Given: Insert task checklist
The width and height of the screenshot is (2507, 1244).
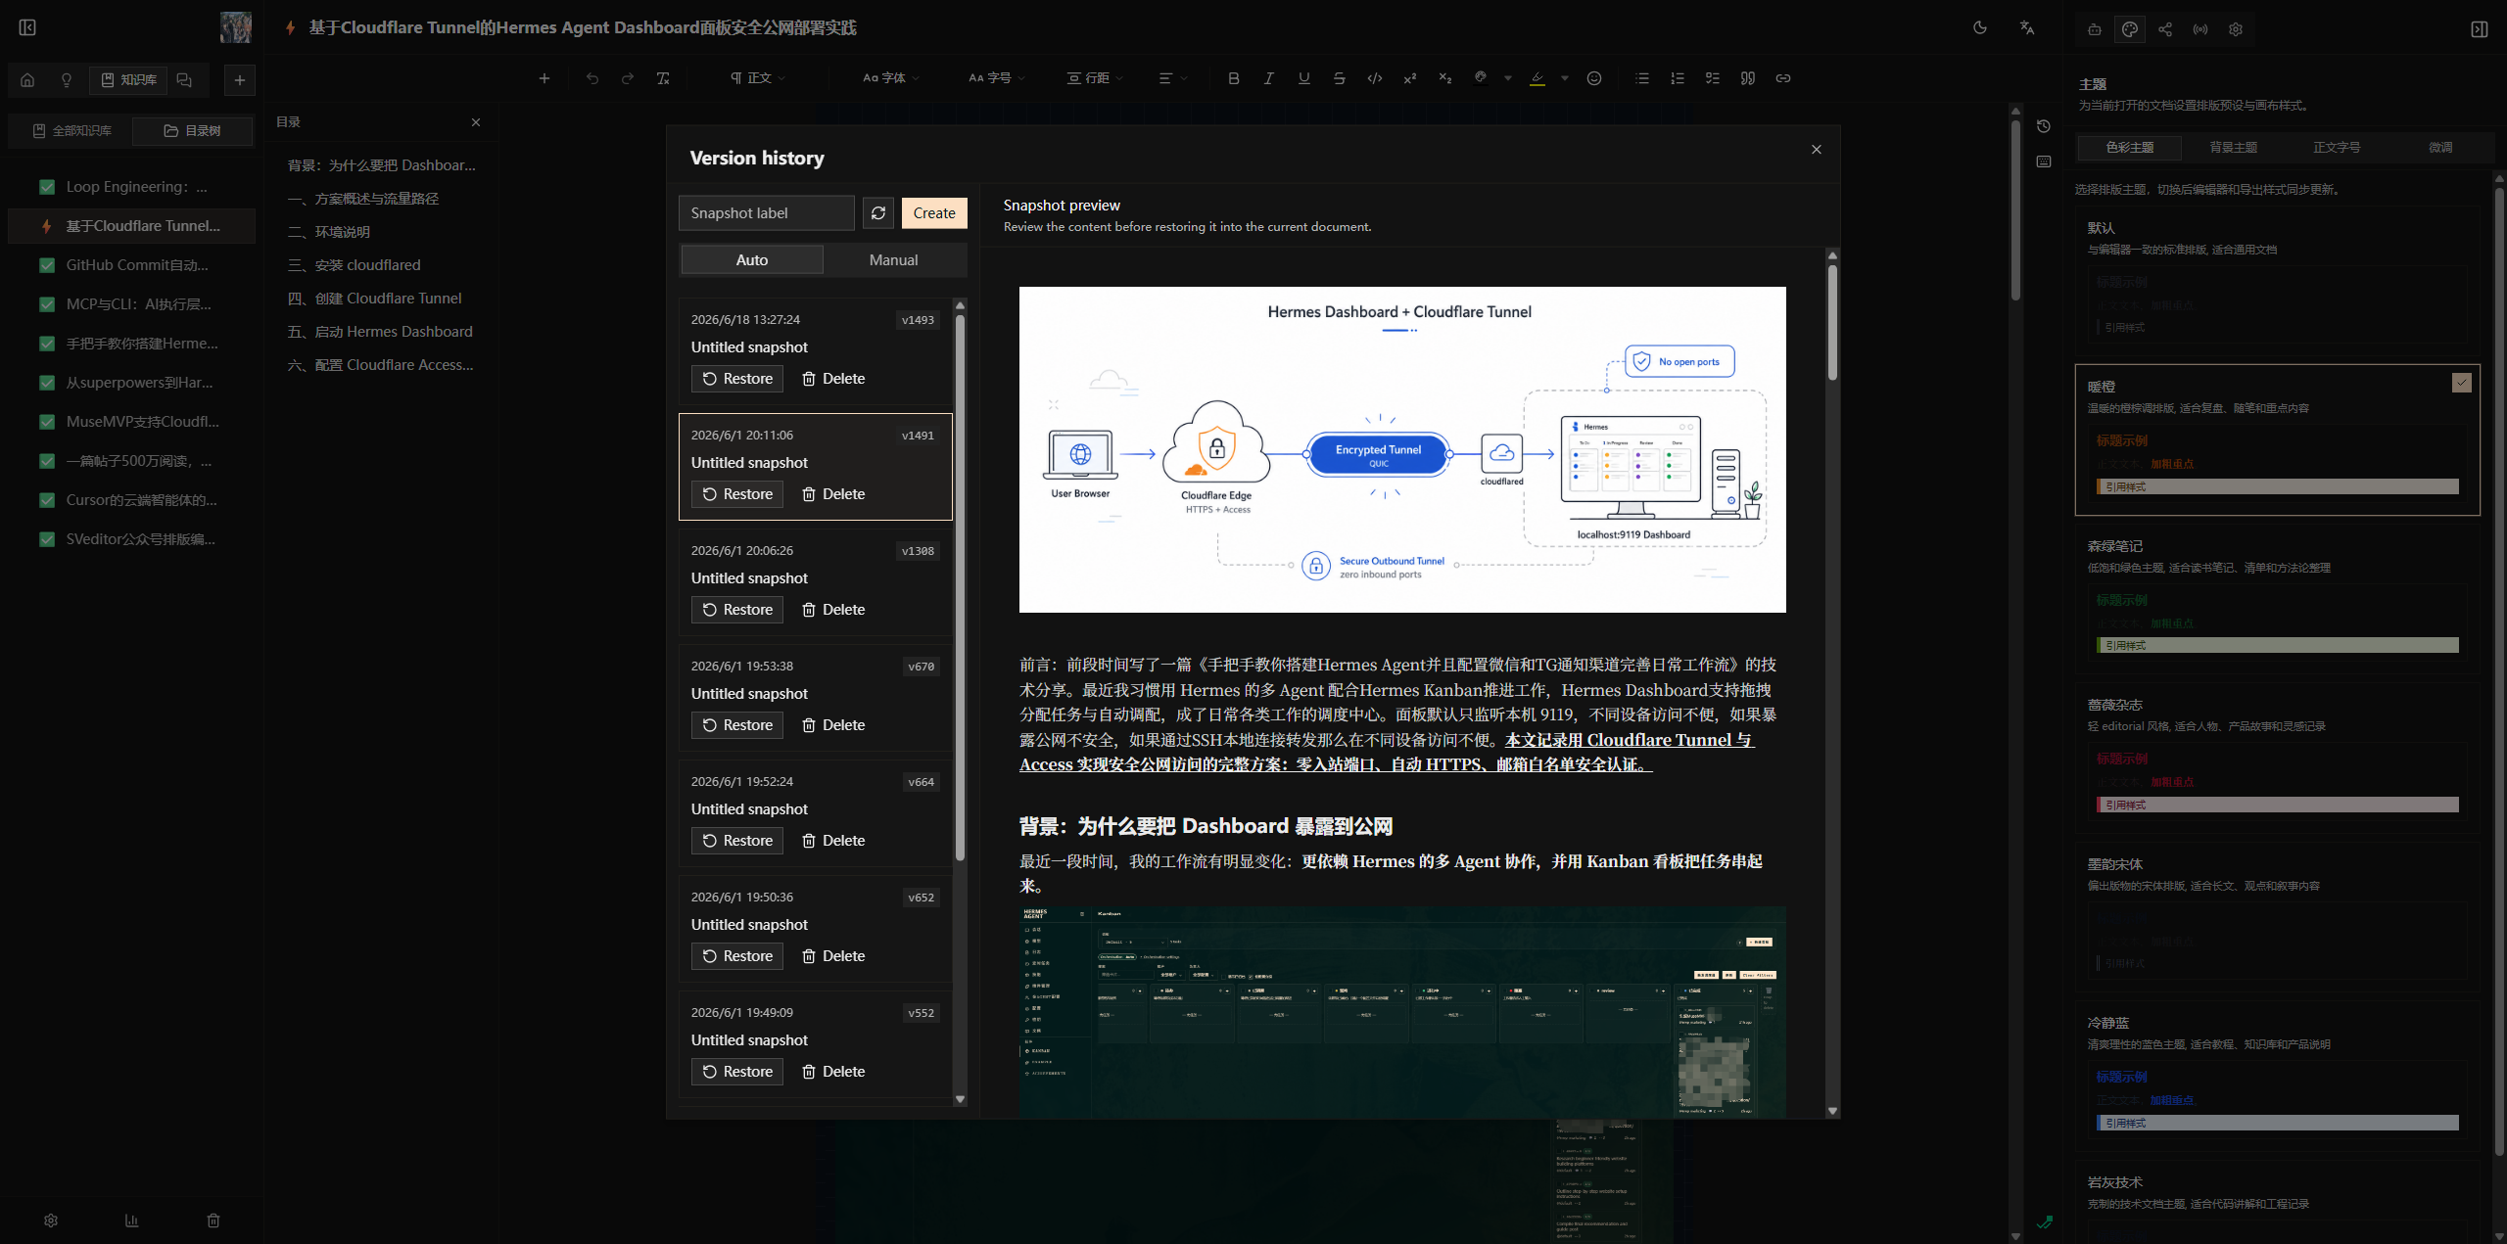Looking at the screenshot, I should point(1713,78).
